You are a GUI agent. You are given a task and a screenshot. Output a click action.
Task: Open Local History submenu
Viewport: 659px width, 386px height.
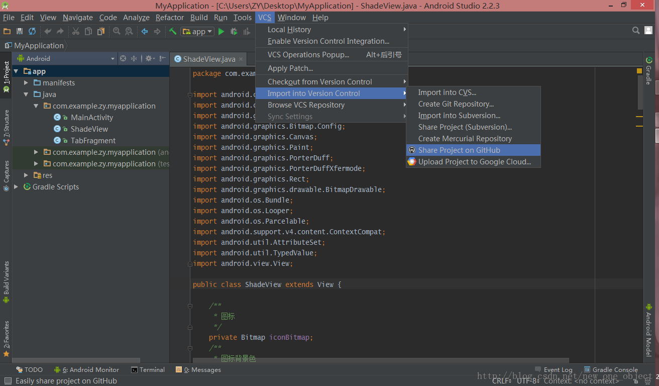332,30
